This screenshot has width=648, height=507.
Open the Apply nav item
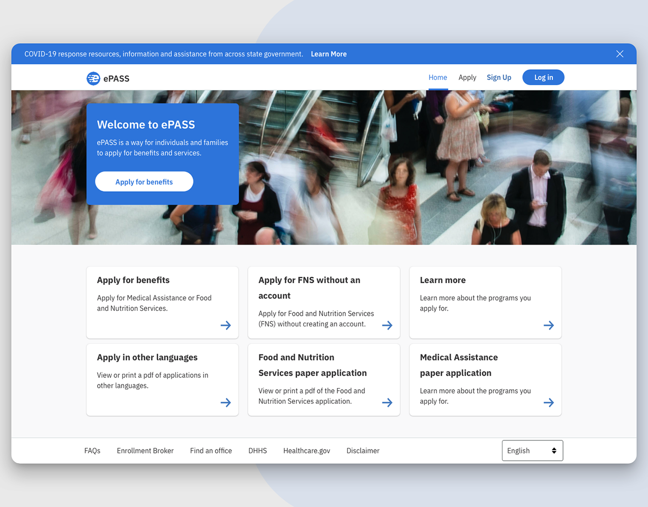[467, 77]
